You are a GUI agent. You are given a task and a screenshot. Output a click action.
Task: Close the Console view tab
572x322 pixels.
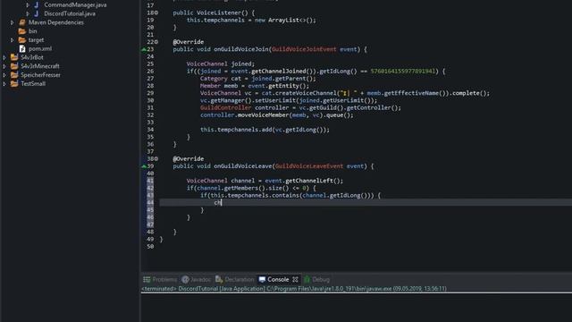click(295, 280)
